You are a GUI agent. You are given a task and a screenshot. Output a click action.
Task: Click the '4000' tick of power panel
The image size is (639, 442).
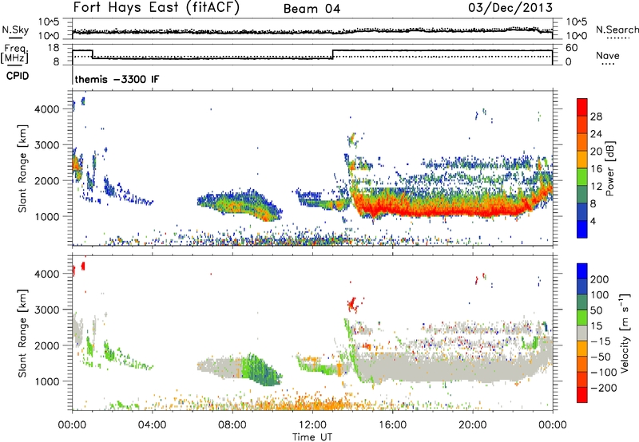click(x=47, y=109)
